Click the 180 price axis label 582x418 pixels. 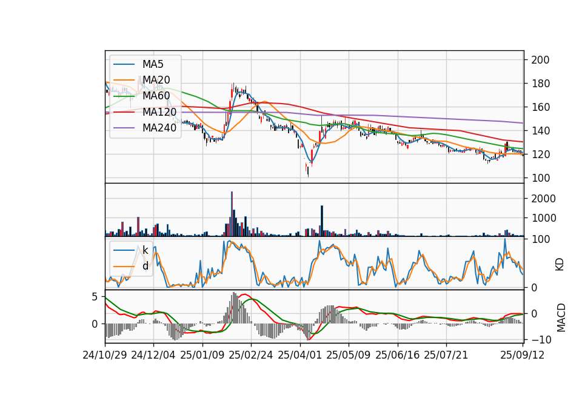click(540, 84)
